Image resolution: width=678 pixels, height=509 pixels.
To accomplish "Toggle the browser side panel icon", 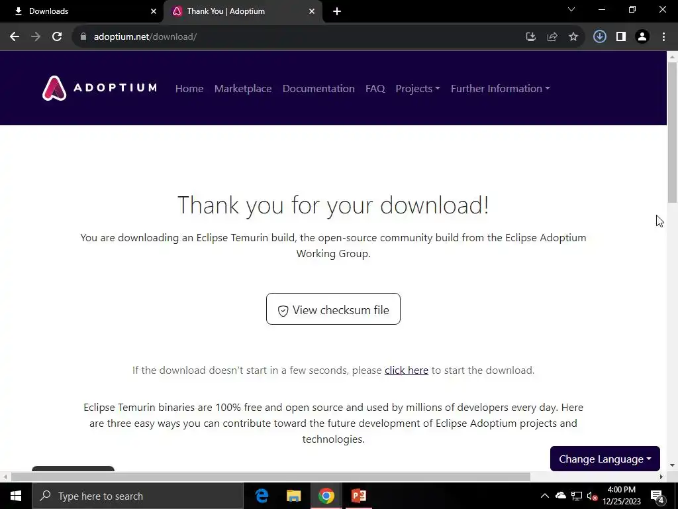I will coord(621,37).
